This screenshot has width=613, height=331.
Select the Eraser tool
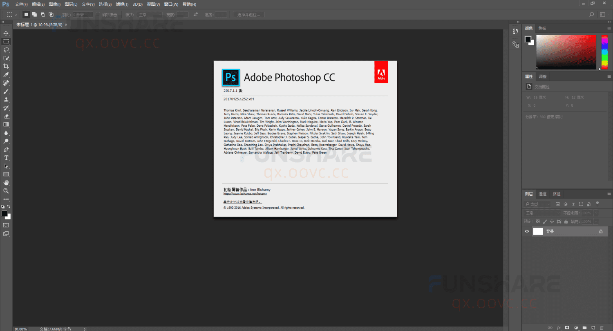pos(6,116)
